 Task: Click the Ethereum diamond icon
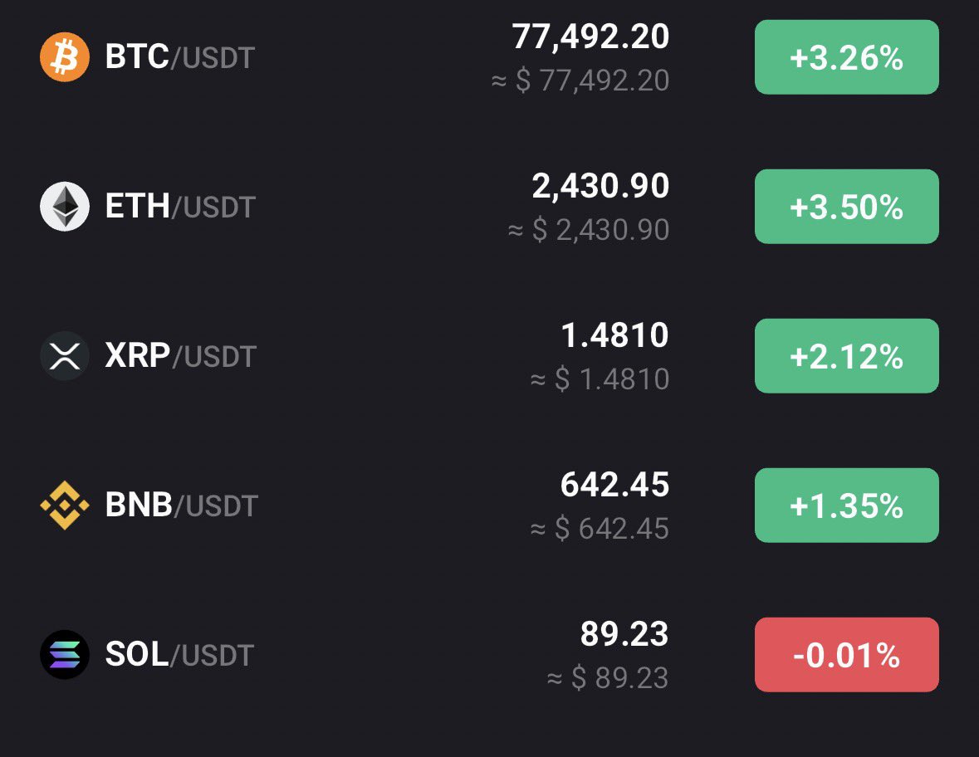(65, 207)
